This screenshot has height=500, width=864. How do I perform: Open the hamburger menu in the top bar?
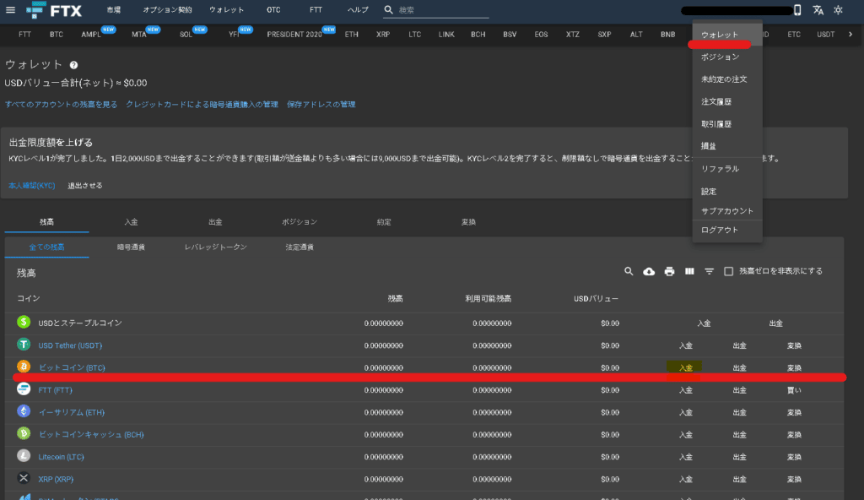(10, 10)
